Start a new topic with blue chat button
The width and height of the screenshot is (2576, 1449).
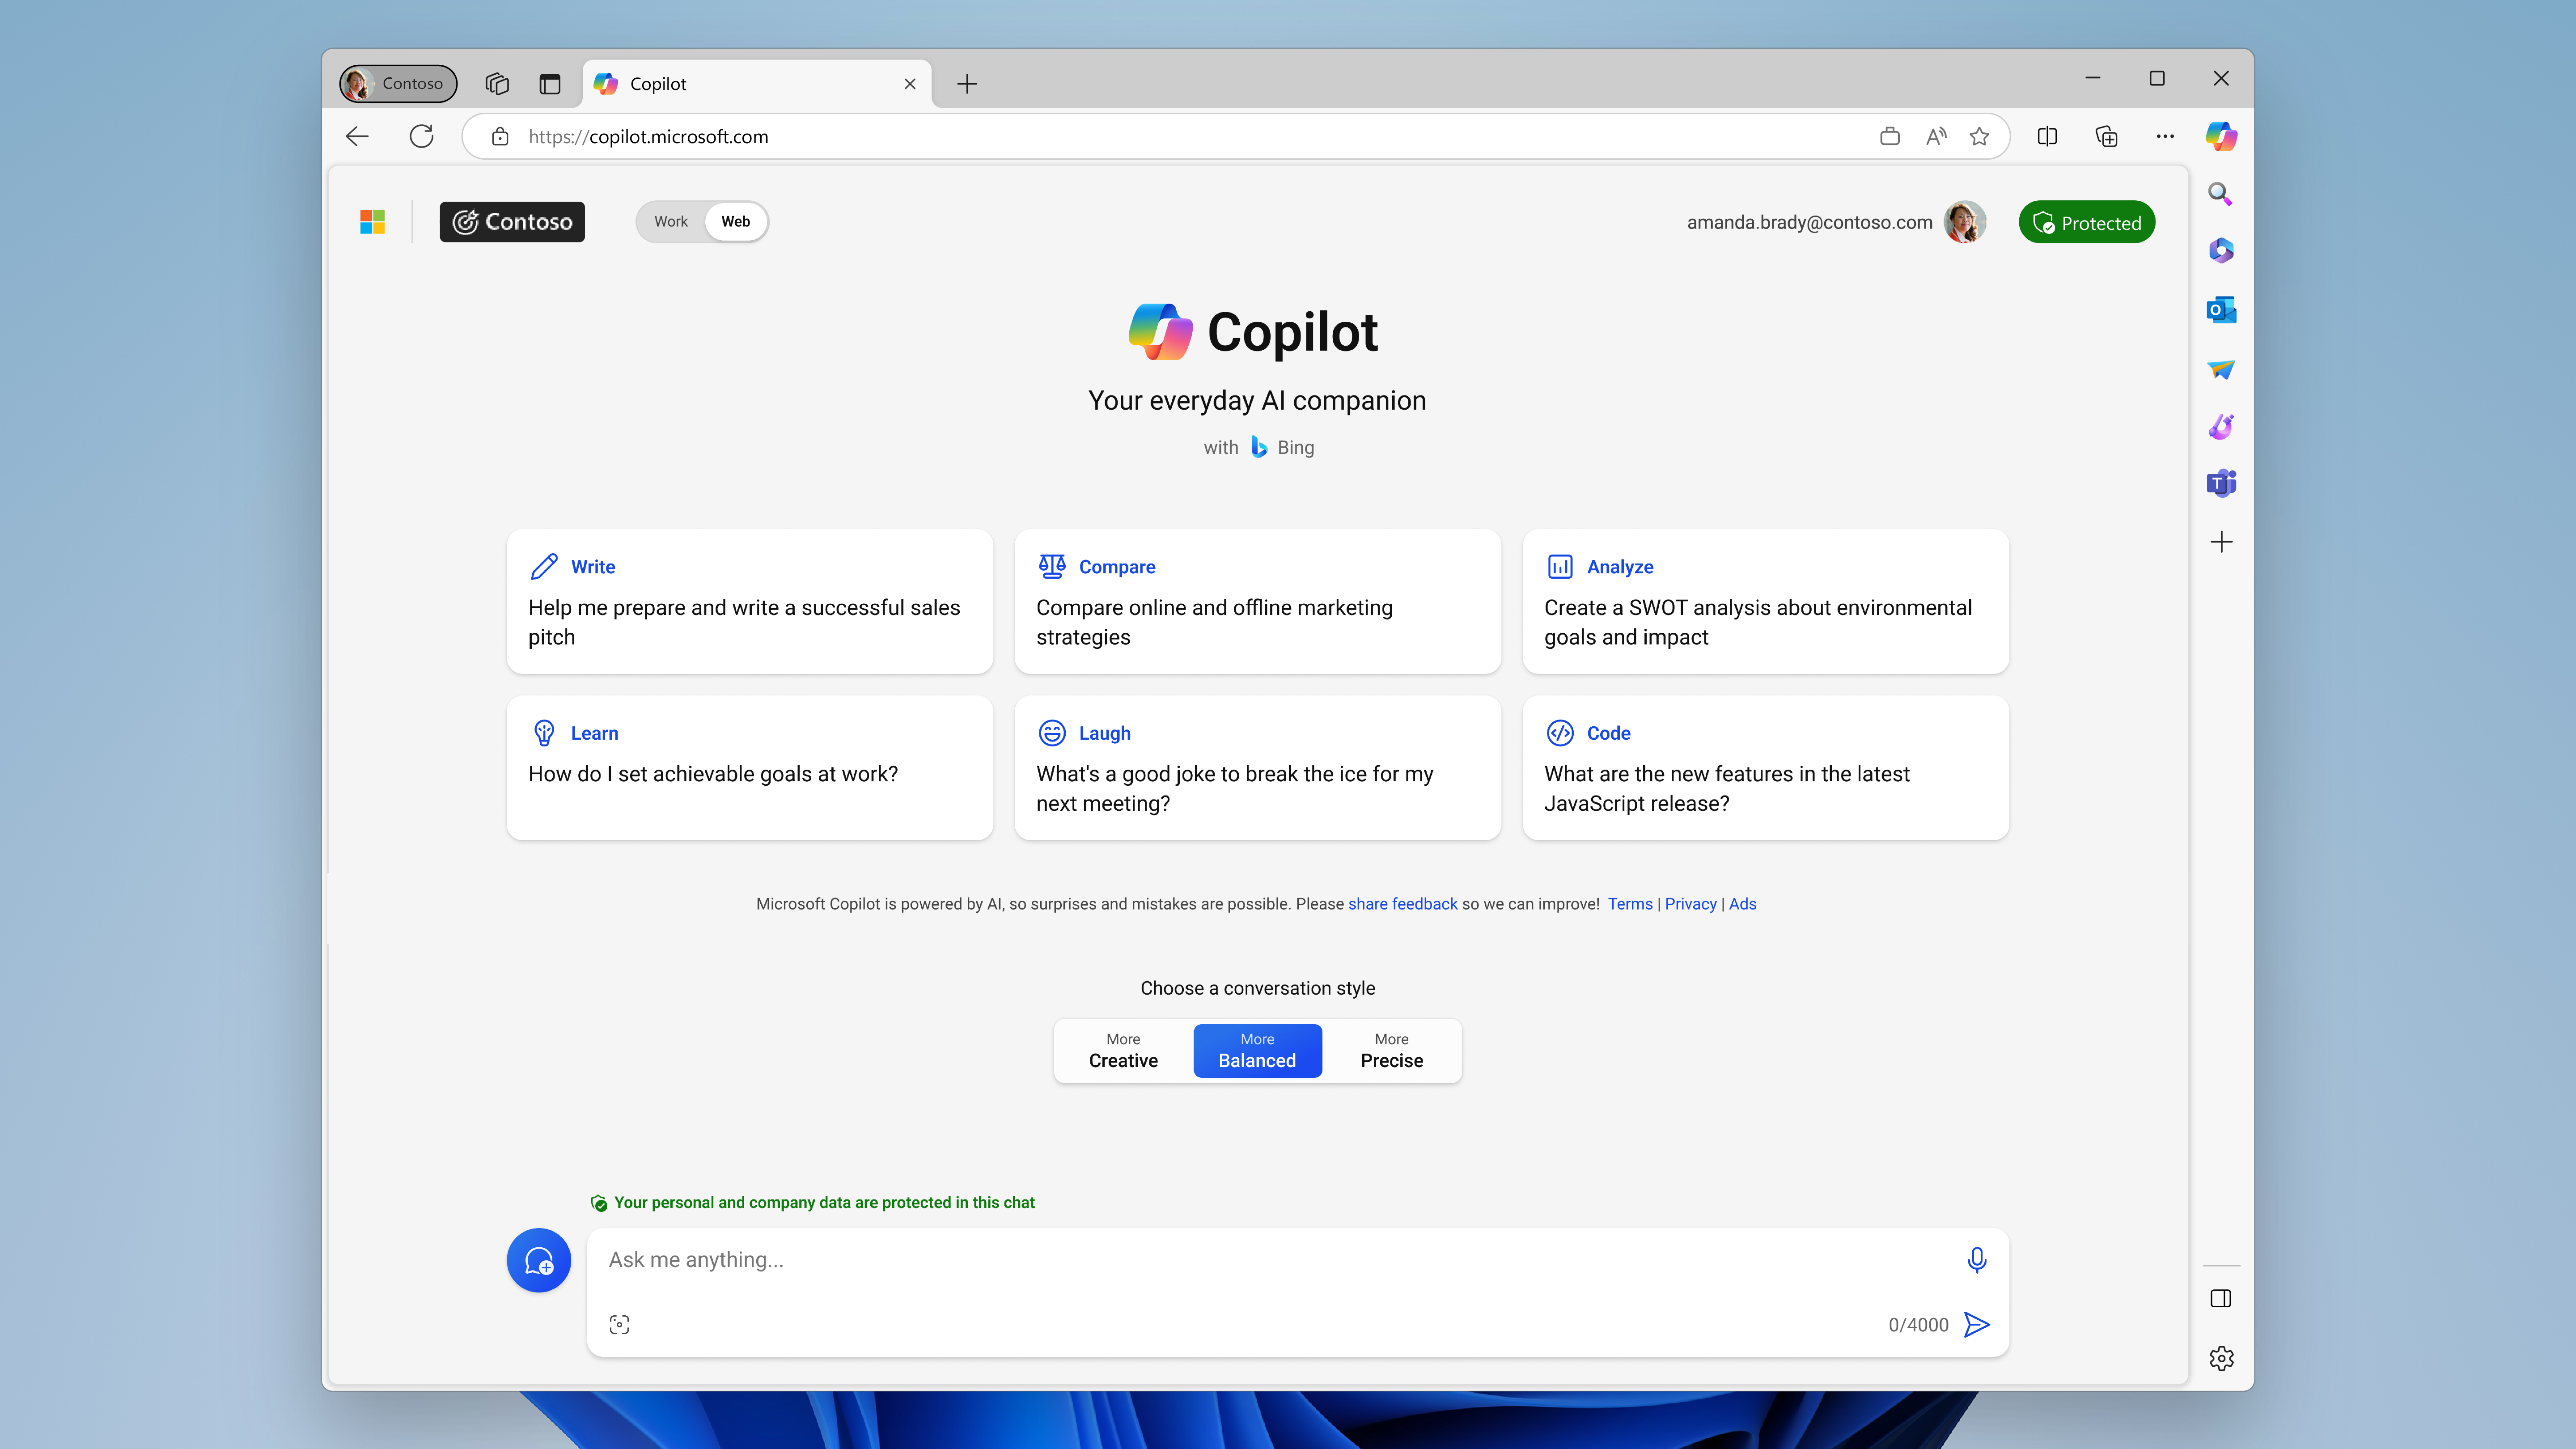tap(538, 1260)
